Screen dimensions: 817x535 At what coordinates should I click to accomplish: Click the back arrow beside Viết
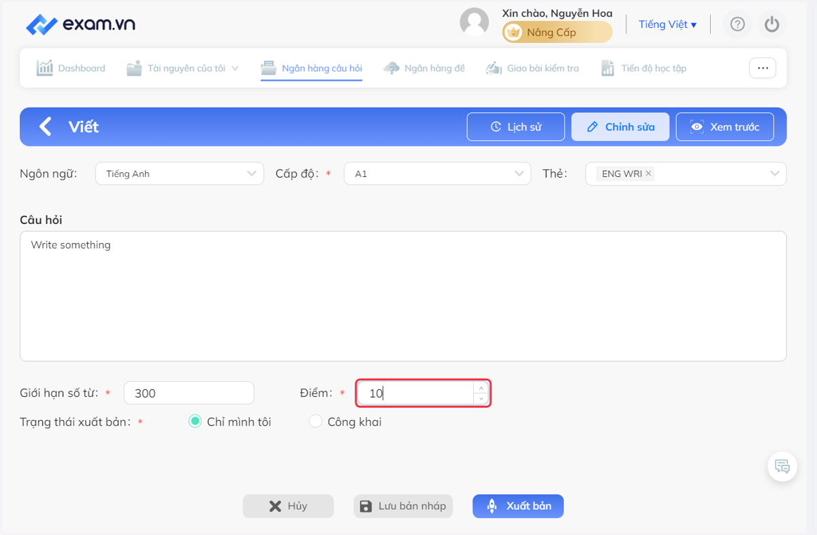tap(45, 127)
